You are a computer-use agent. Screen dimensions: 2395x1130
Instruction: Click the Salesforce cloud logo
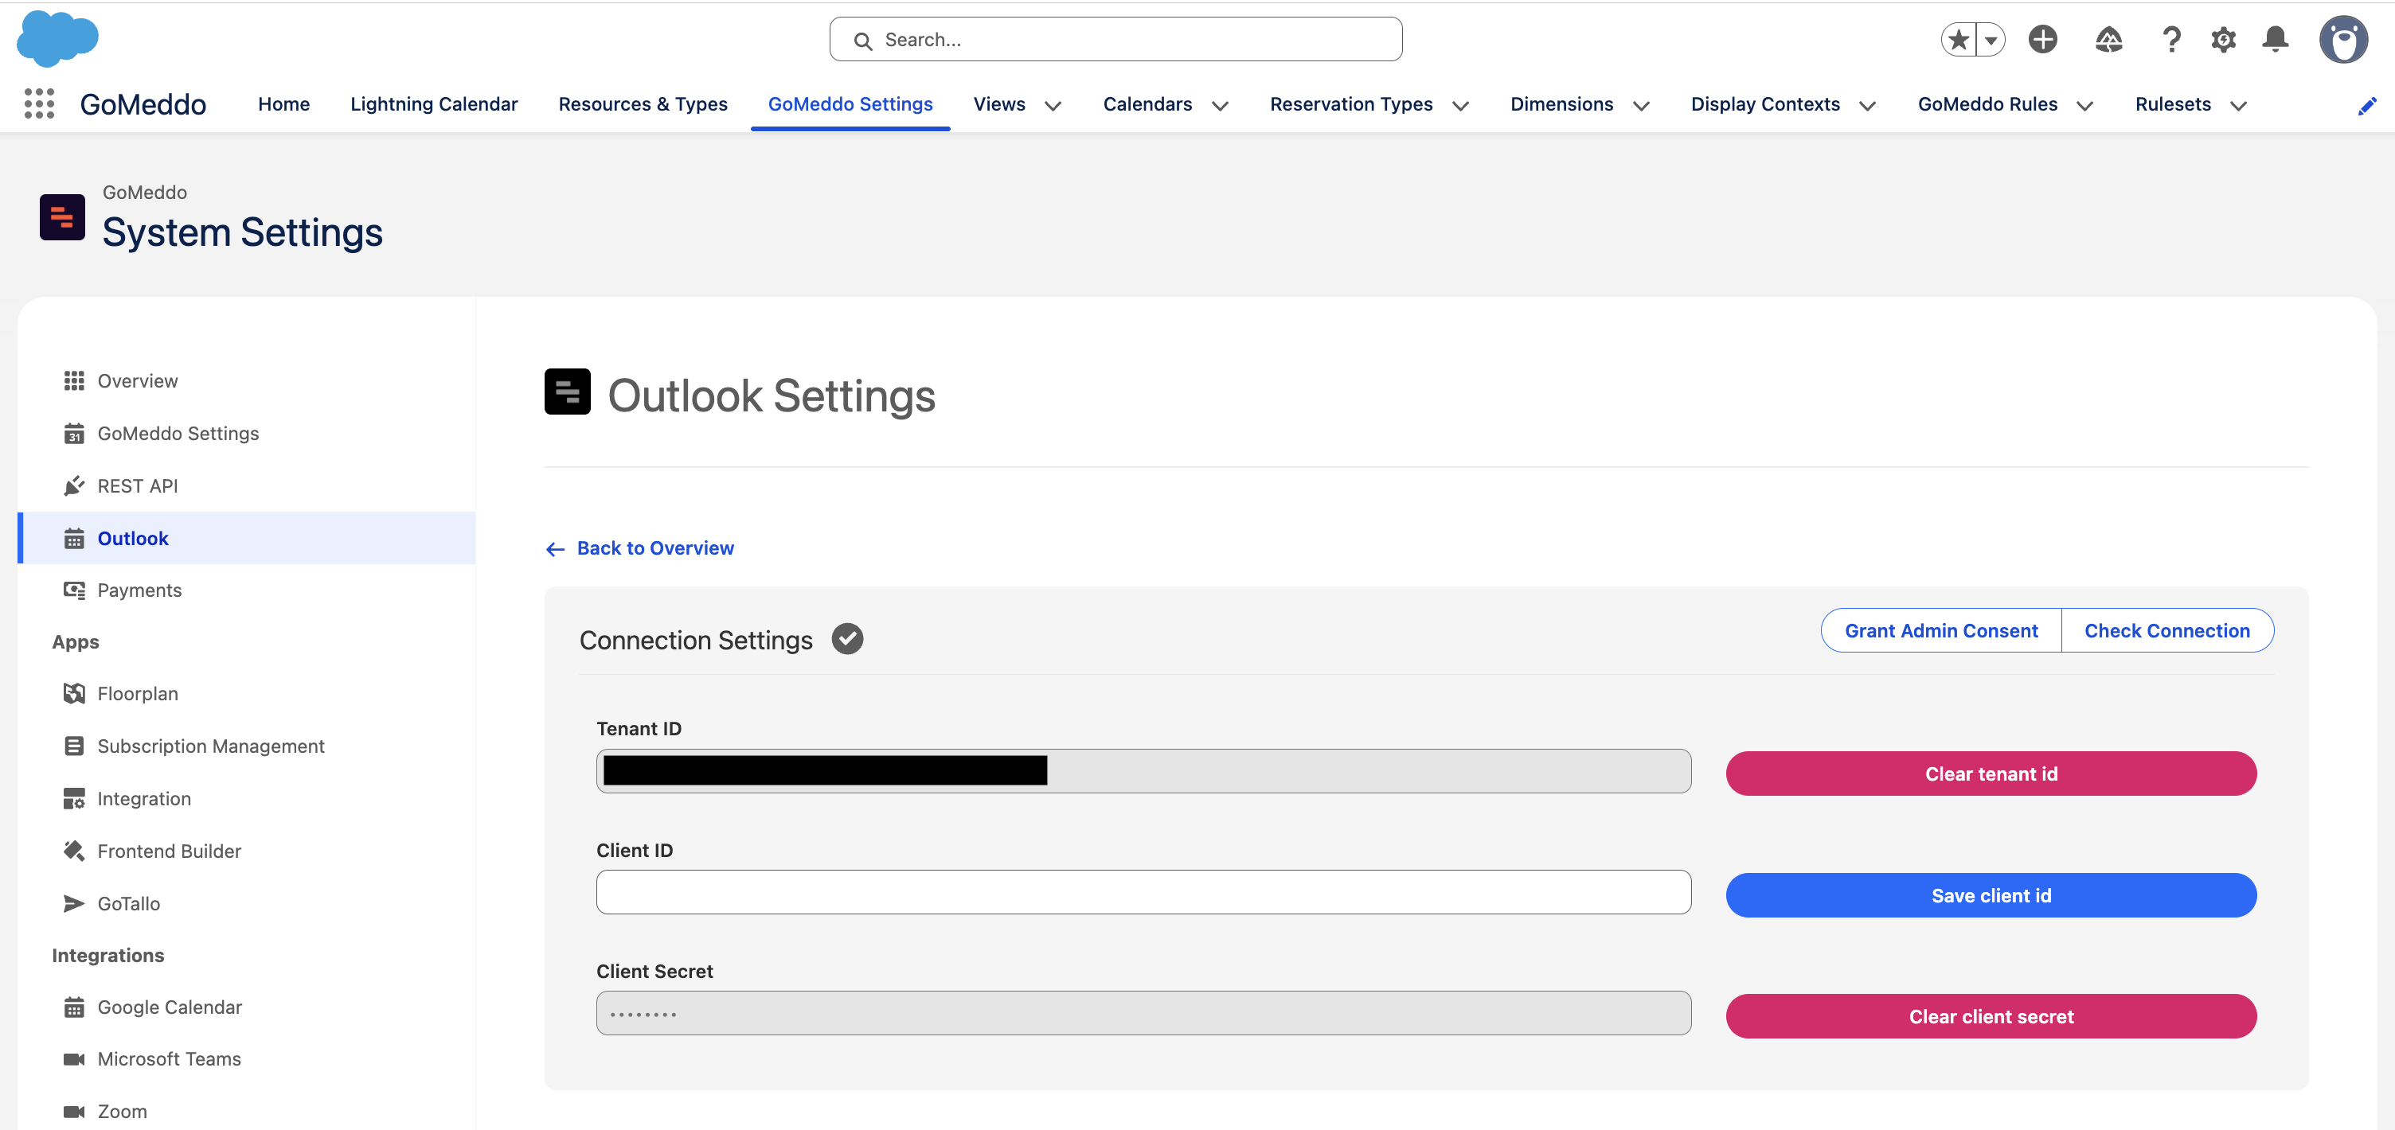tap(57, 38)
